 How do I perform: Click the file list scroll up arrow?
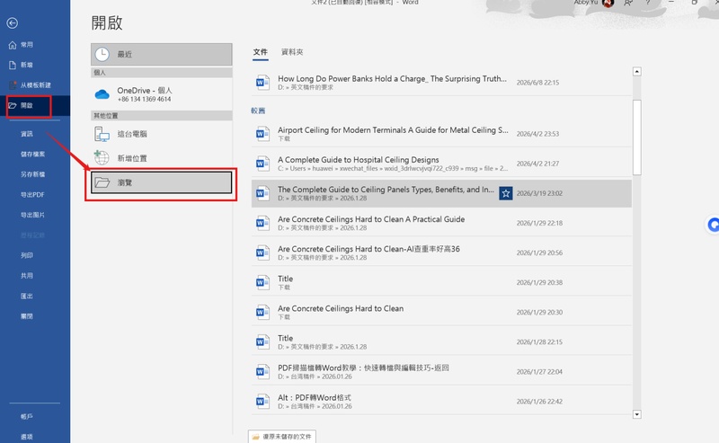636,72
